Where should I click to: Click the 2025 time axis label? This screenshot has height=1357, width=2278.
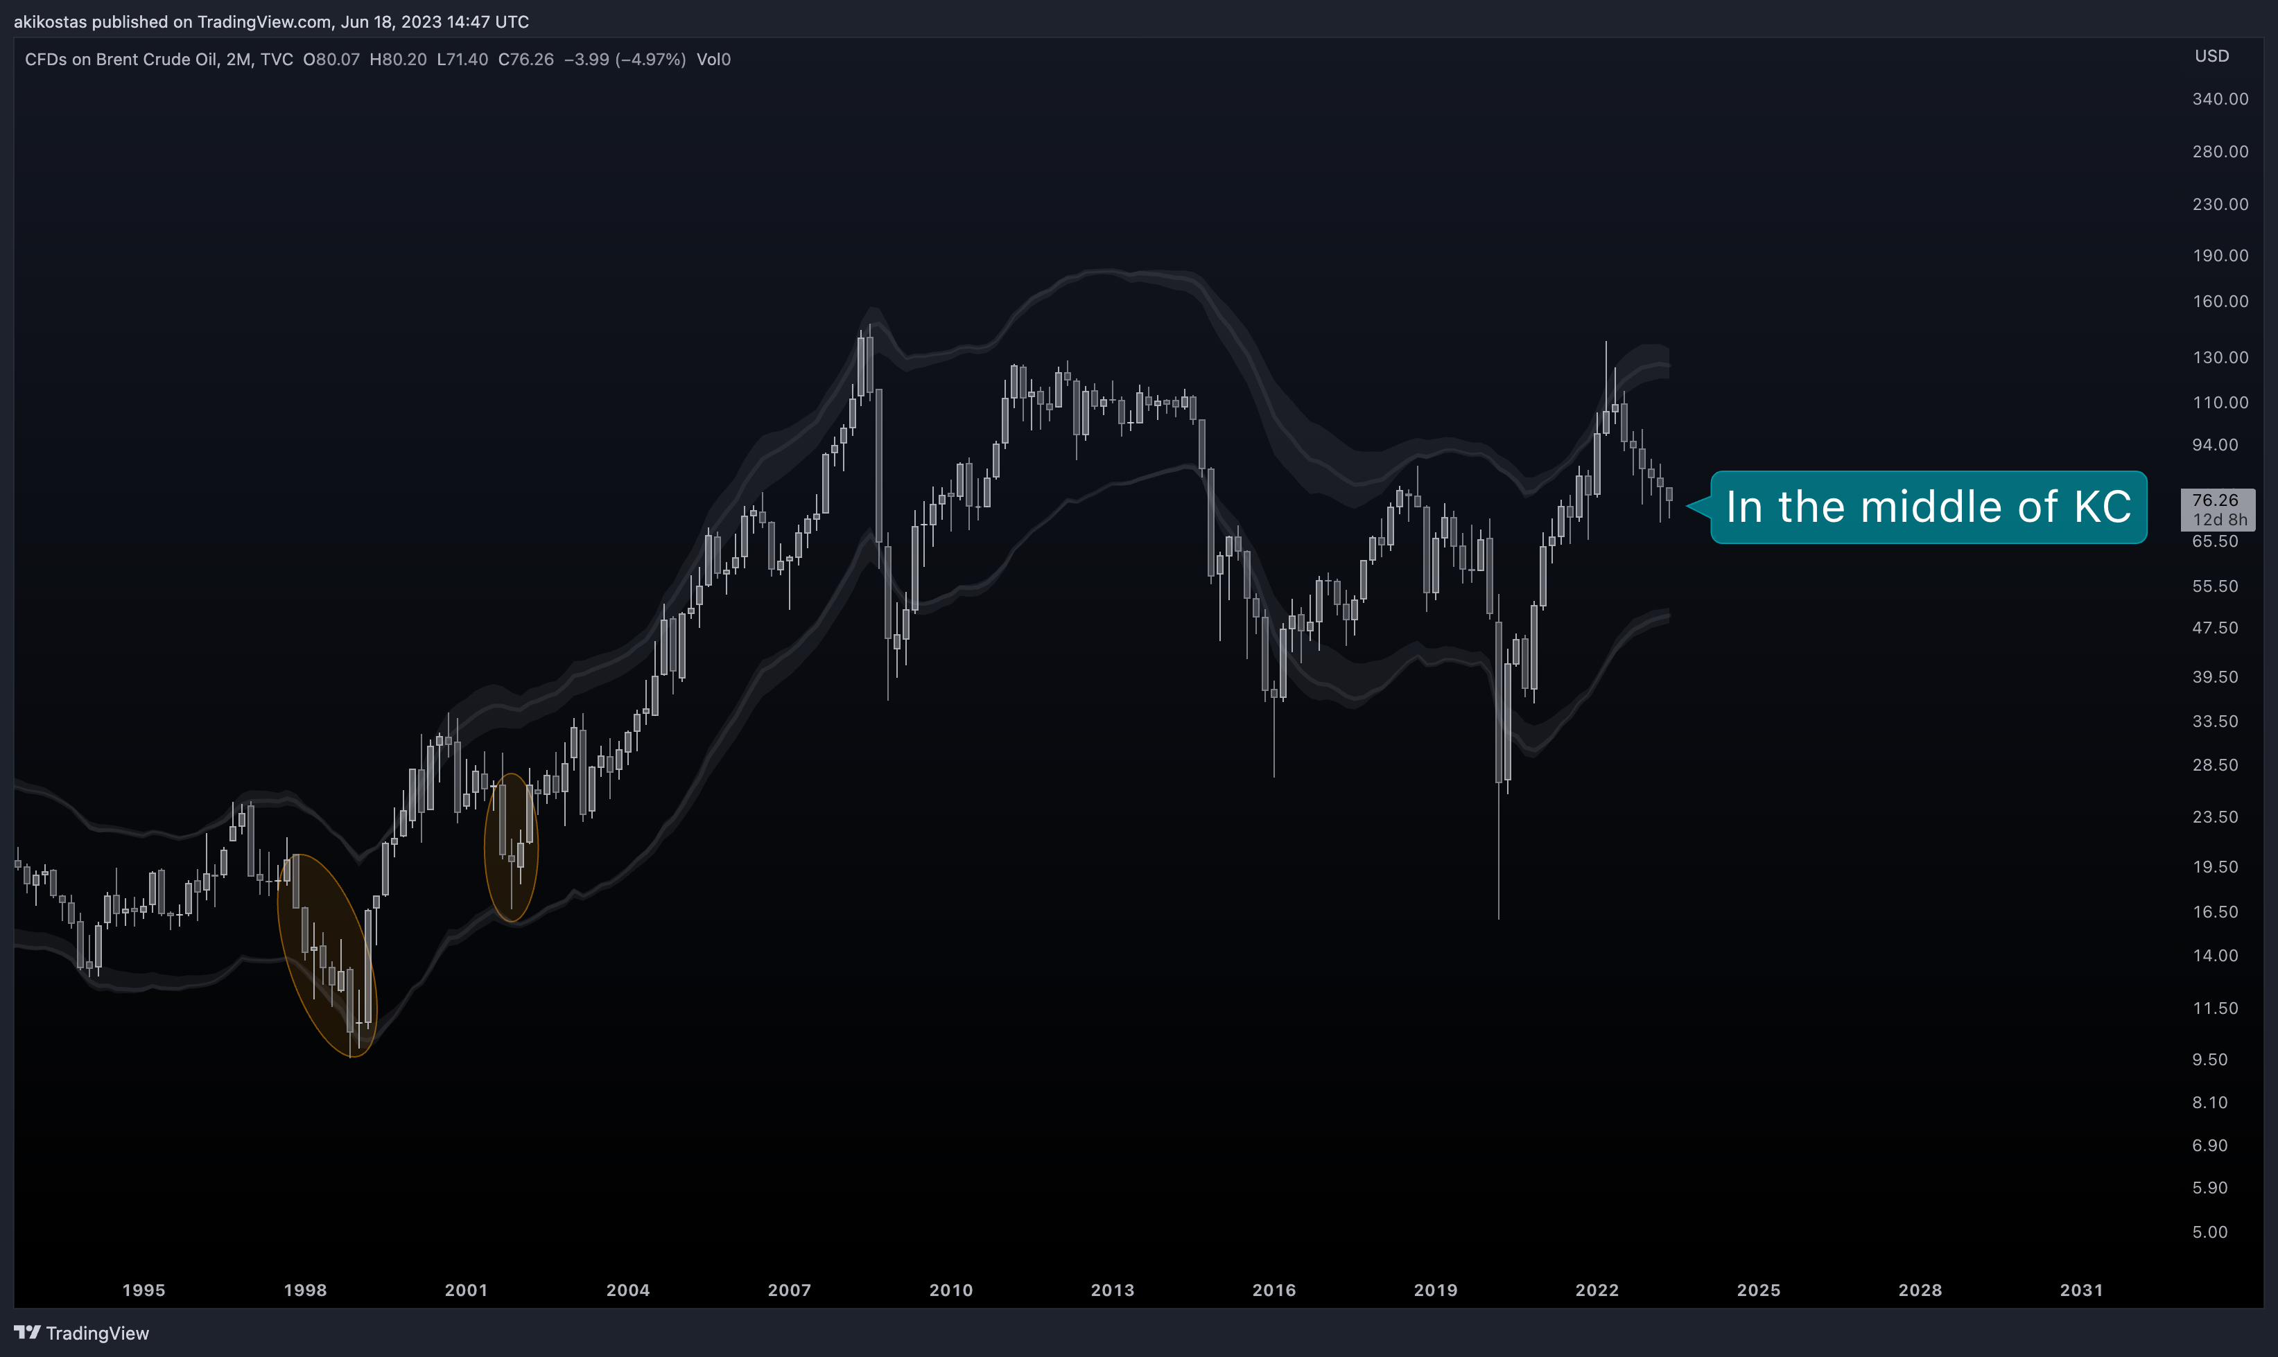pos(1759,1290)
